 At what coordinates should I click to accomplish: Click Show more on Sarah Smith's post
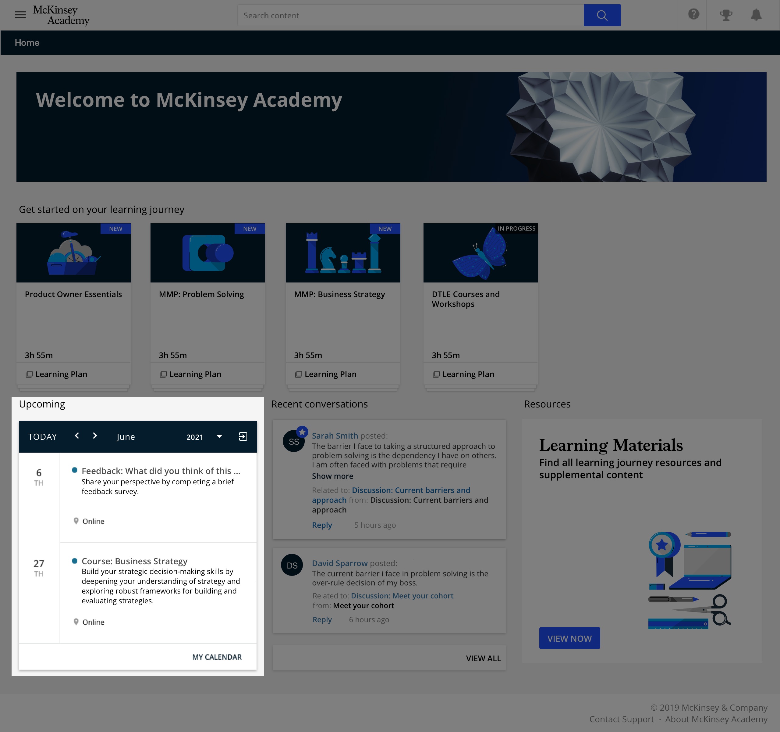tap(332, 476)
